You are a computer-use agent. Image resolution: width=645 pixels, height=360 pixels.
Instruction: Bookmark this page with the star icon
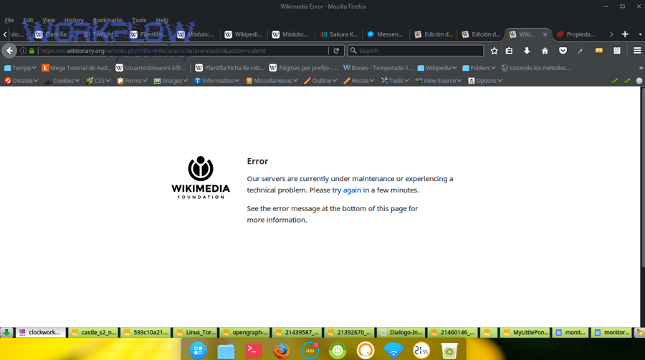click(494, 51)
